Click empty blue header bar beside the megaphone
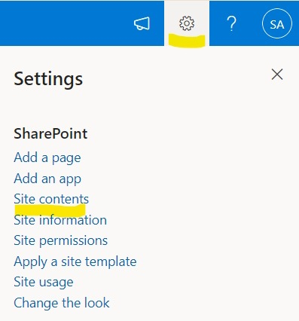Screen dimensions: 299x321 [x=66, y=23]
